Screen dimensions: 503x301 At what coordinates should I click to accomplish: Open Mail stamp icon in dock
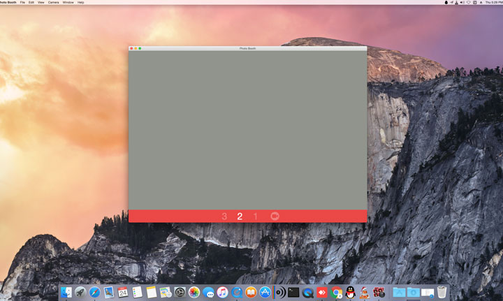click(x=109, y=293)
